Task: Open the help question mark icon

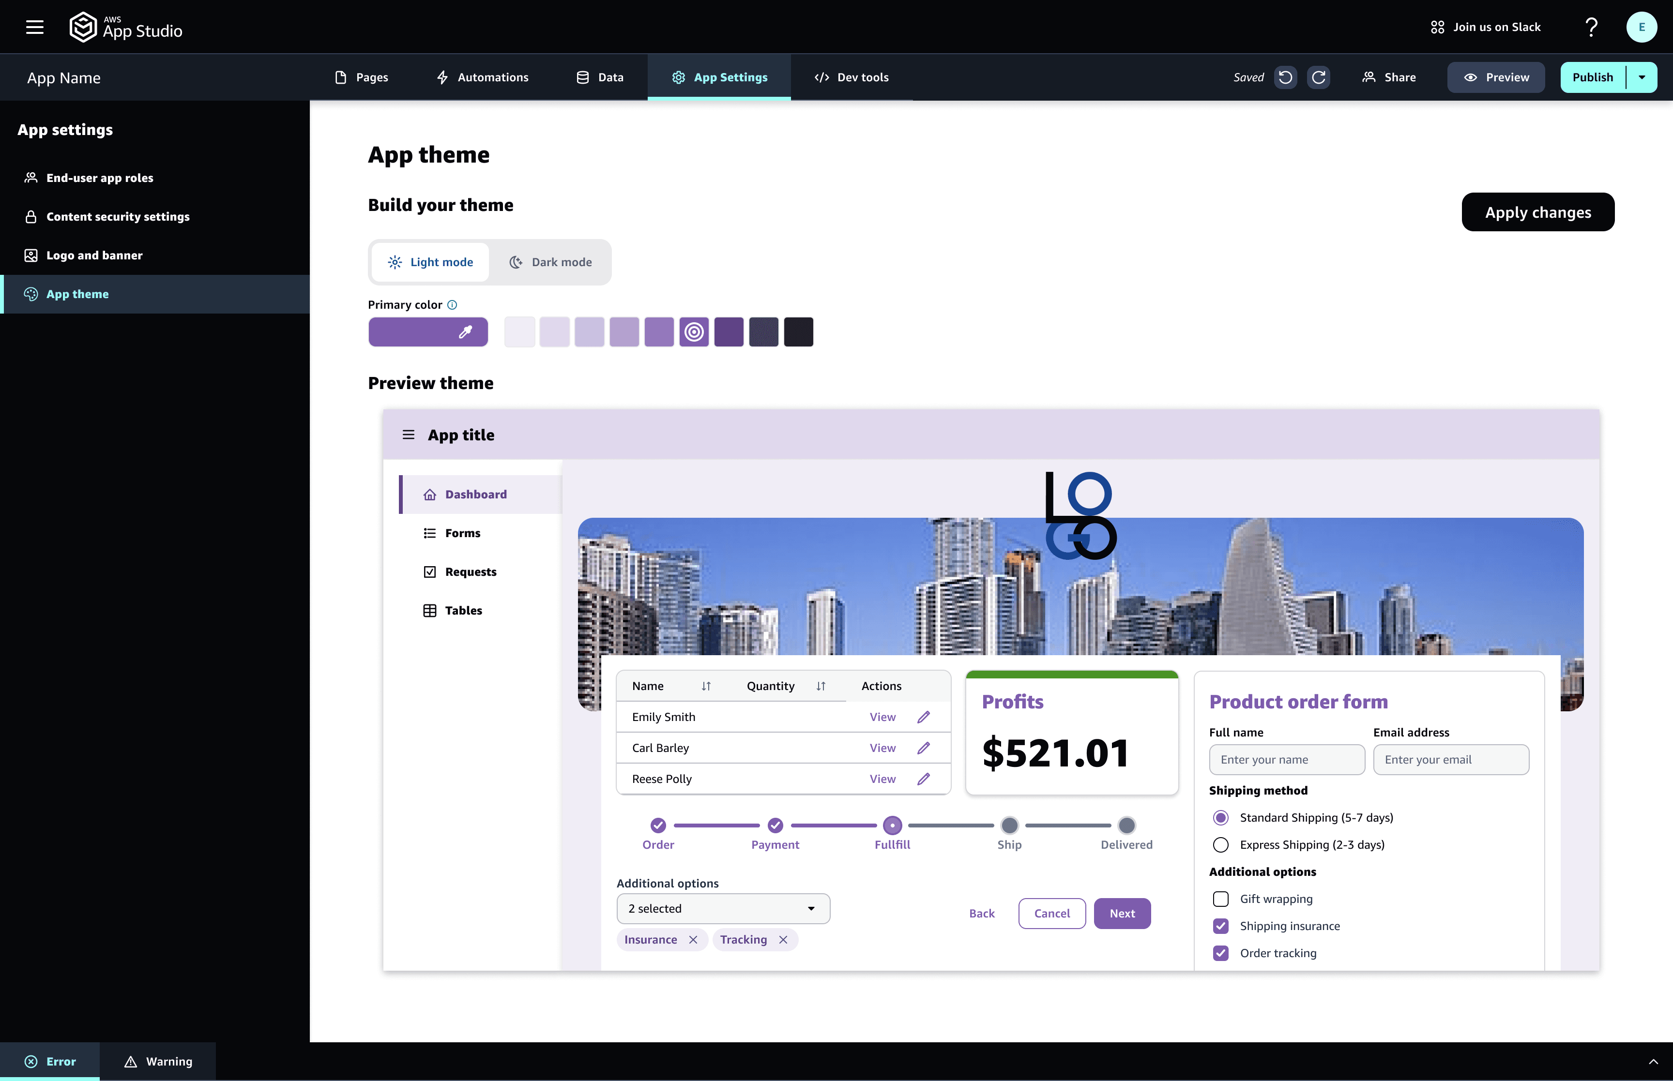Action: coord(1591,28)
